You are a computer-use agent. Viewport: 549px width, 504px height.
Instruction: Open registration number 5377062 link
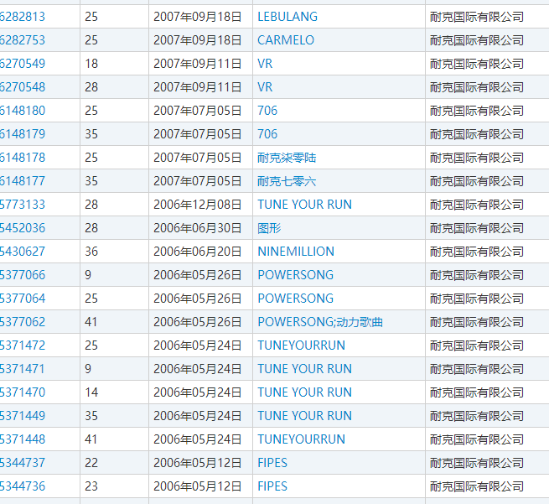(x=23, y=322)
